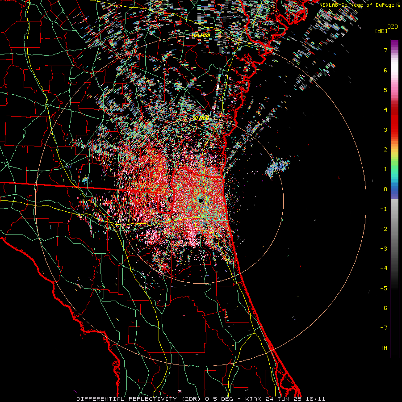The height and width of the screenshot is (402, 402).
Task: Click the -2 value on color scale
Action: point(384,229)
